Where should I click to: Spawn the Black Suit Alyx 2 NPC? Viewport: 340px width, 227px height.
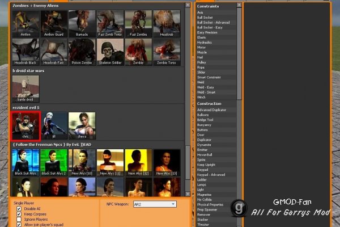click(x=54, y=163)
